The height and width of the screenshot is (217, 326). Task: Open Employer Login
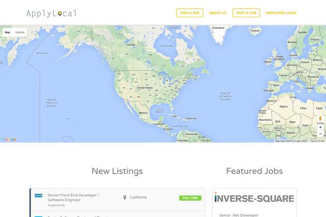point(281,13)
